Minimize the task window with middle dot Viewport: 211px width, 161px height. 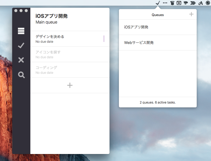[21, 11]
